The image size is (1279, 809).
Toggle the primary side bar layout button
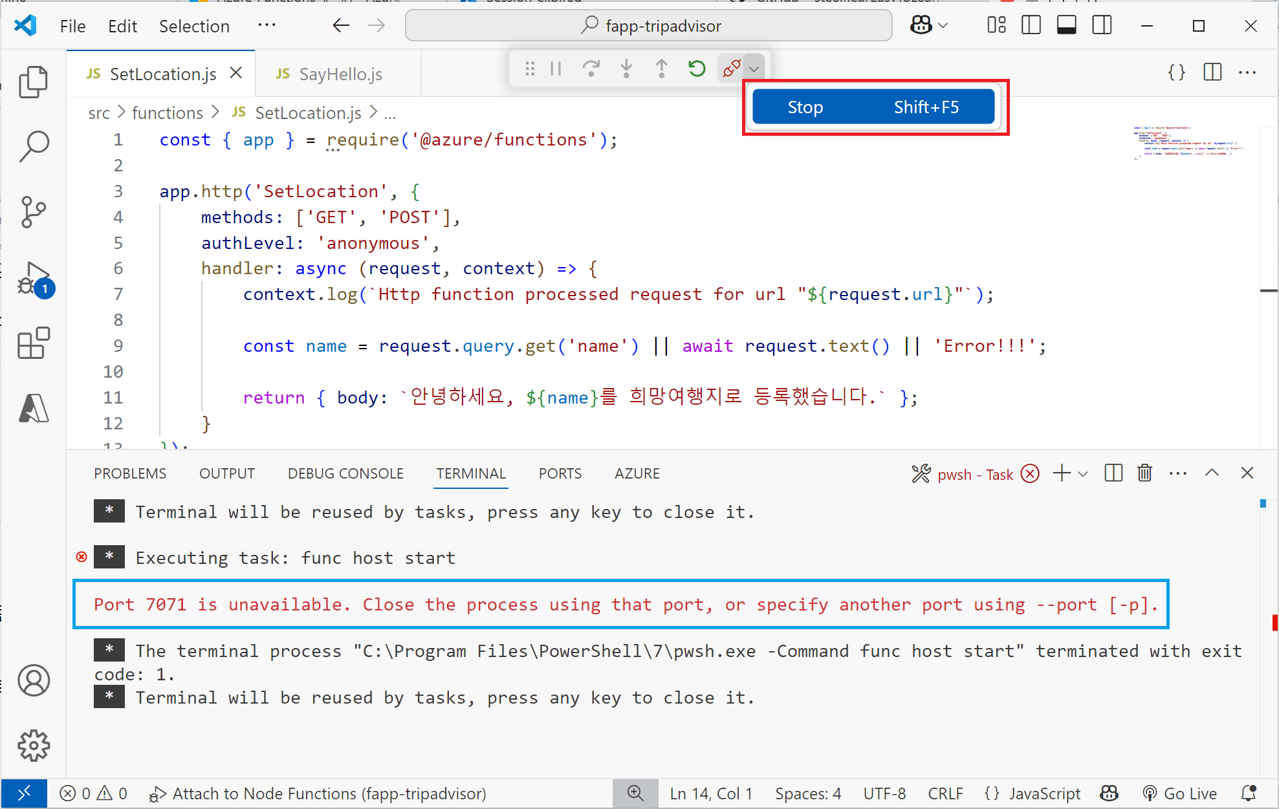1031,26
